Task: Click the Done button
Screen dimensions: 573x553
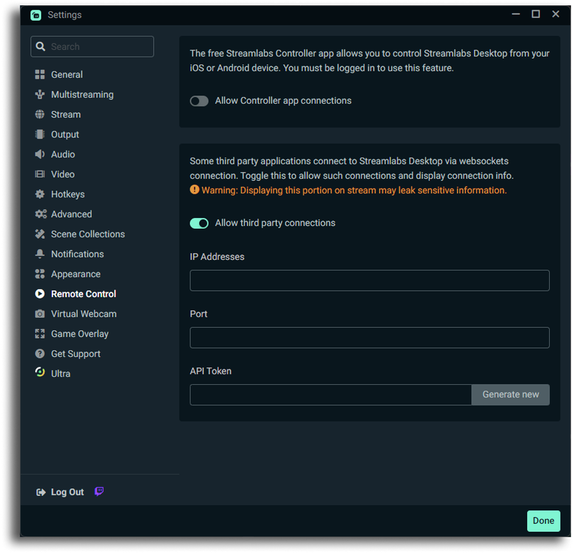Action: click(x=543, y=521)
